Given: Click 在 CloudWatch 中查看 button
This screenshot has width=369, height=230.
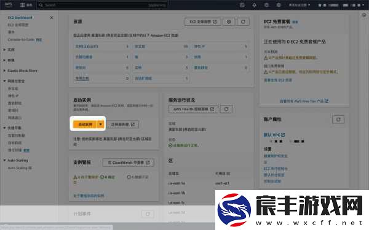Looking at the screenshot, I should point(129,163).
